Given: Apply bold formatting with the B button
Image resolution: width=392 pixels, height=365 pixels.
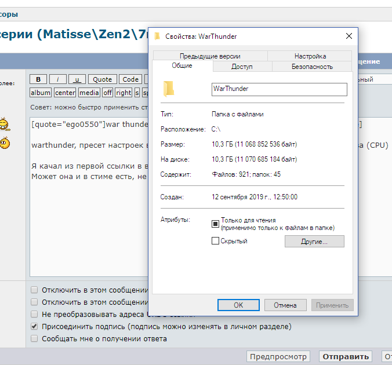Looking at the screenshot, I should [x=38, y=79].
